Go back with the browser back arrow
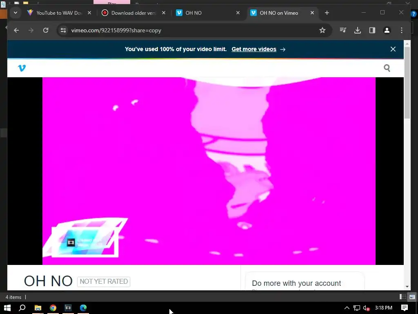Screen dimensions: 418x314 point(16,30)
